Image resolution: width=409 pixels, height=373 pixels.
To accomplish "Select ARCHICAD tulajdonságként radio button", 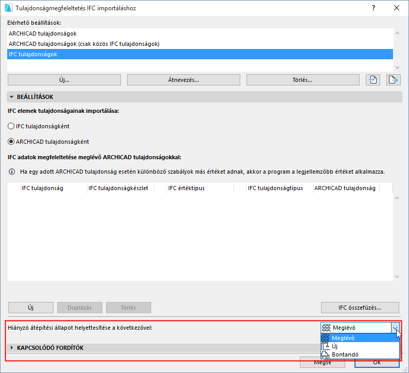I will [11, 142].
